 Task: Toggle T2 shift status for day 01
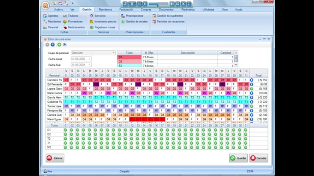pos(65,139)
